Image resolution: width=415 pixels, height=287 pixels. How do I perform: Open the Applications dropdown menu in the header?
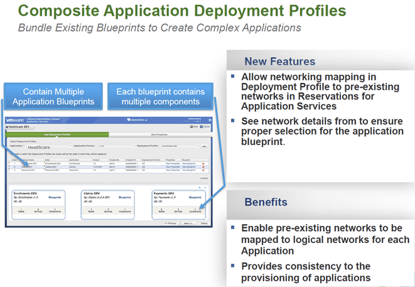137,119
